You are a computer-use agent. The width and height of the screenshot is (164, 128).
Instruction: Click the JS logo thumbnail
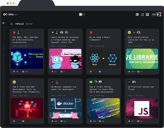[142, 108]
